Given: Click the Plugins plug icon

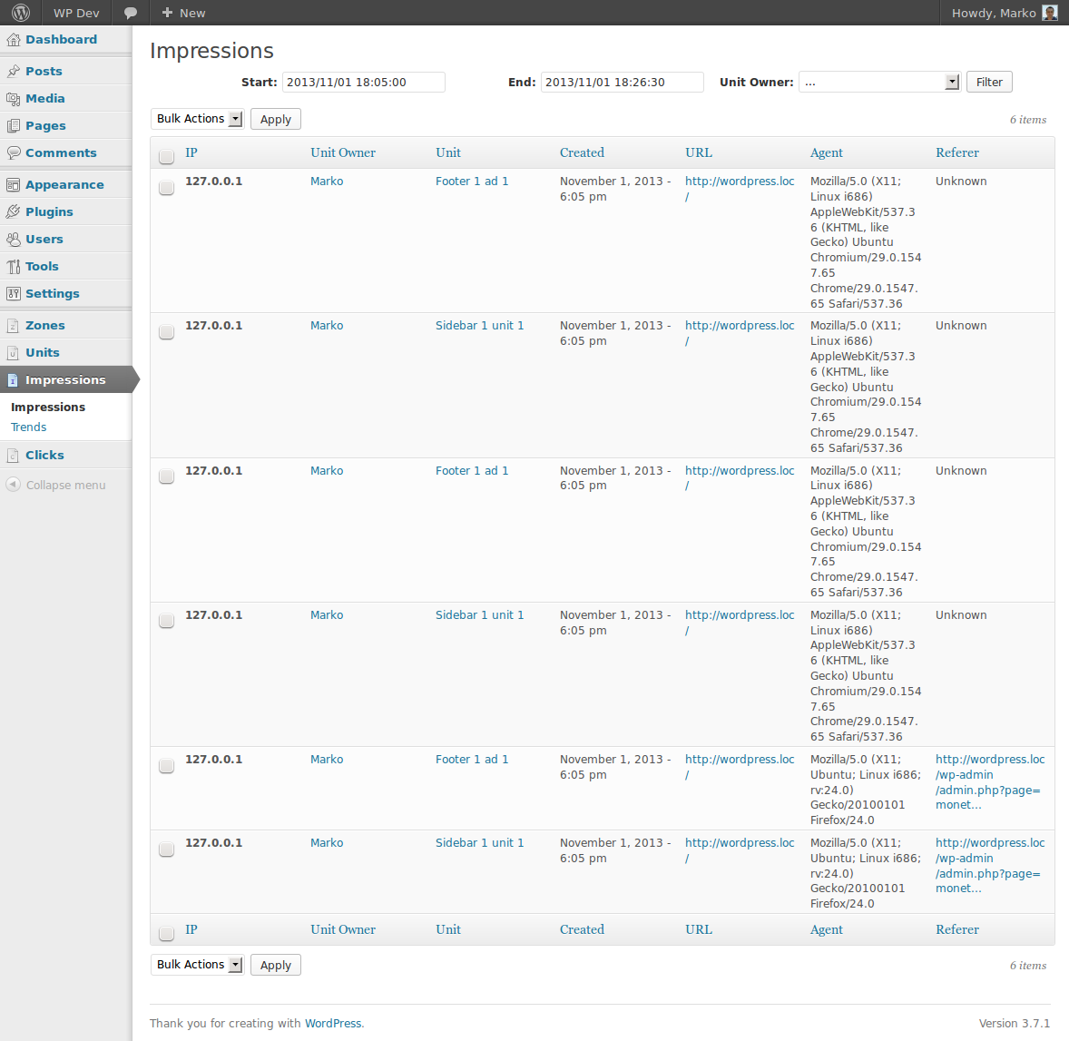Looking at the screenshot, I should (x=13, y=212).
